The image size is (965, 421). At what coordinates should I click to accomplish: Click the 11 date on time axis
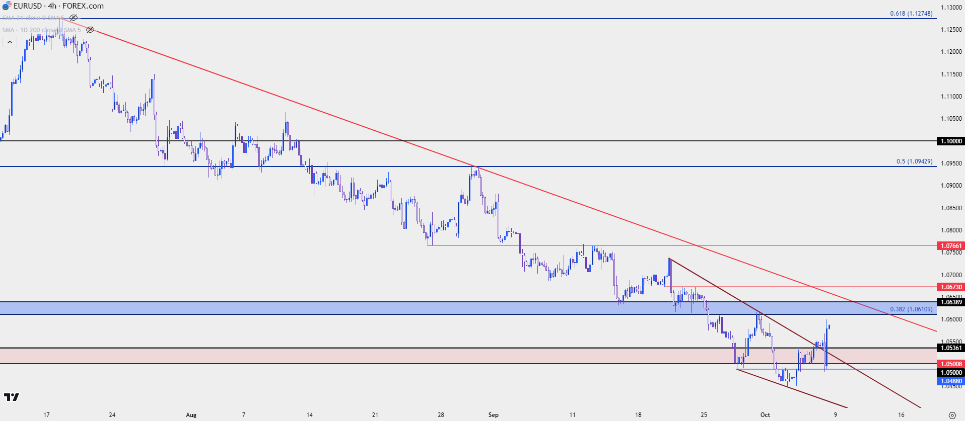(572, 415)
